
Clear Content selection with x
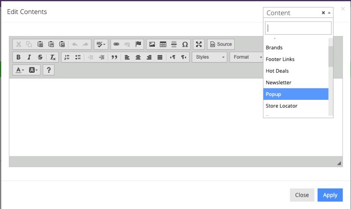click(x=323, y=13)
